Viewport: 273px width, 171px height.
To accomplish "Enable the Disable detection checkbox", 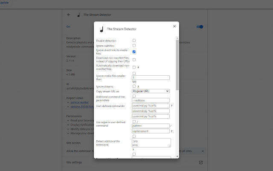I will [134, 40].
